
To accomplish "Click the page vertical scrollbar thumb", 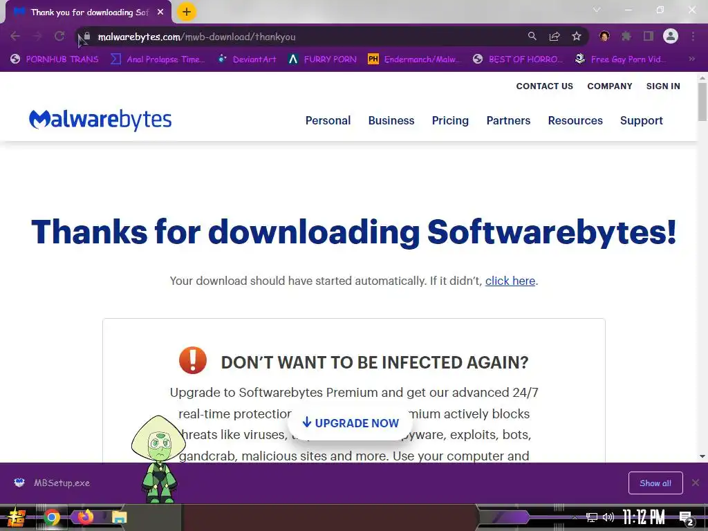I will (x=702, y=102).
